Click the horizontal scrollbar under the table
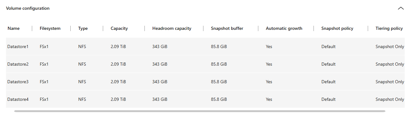 [200, 111]
